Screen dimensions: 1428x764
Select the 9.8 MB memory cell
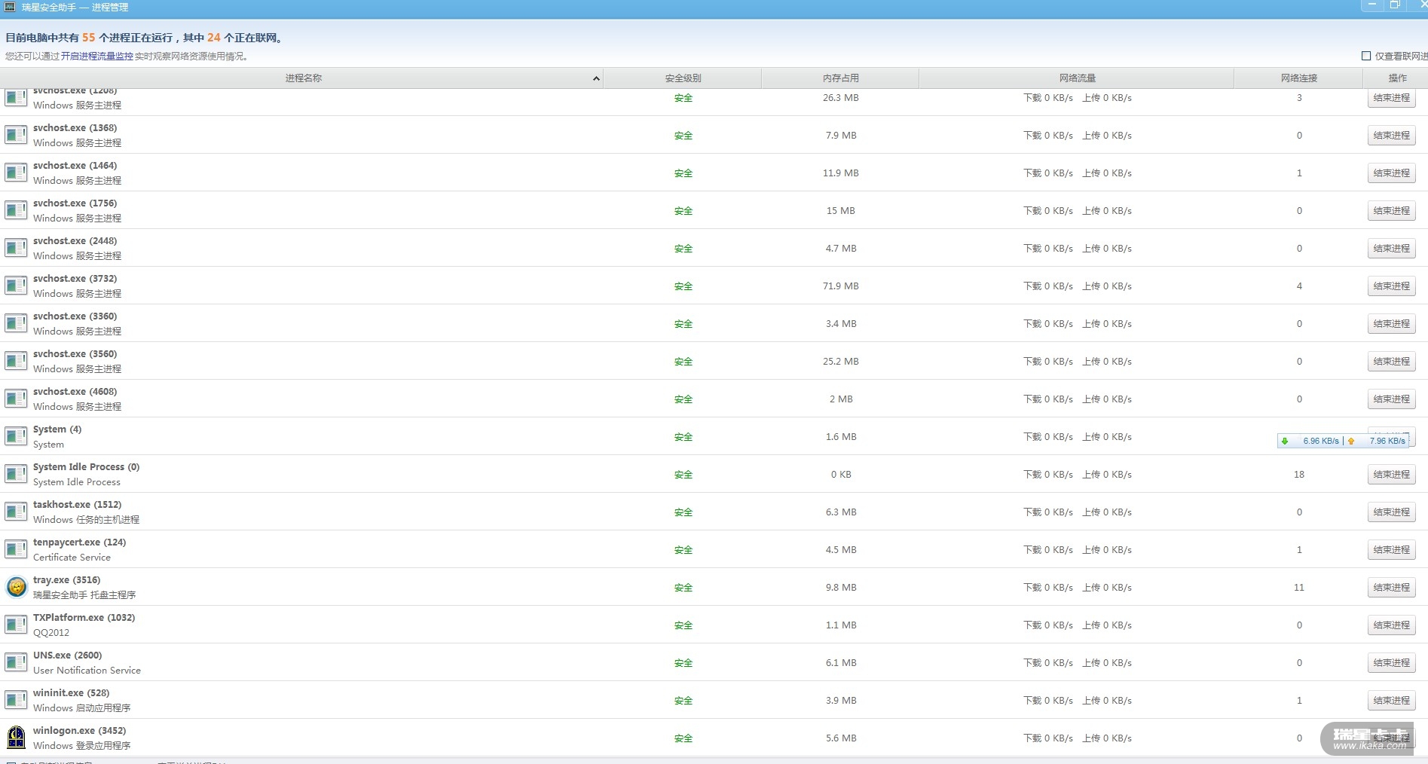841,587
